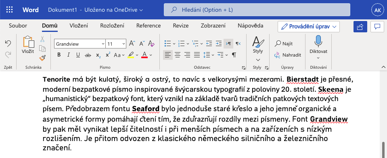Click the Undo arrow icon
The height and width of the screenshot is (158, 387).
point(8,44)
